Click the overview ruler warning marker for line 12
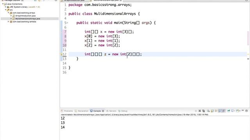This screenshot has height=140, width=250. coord(248,54)
